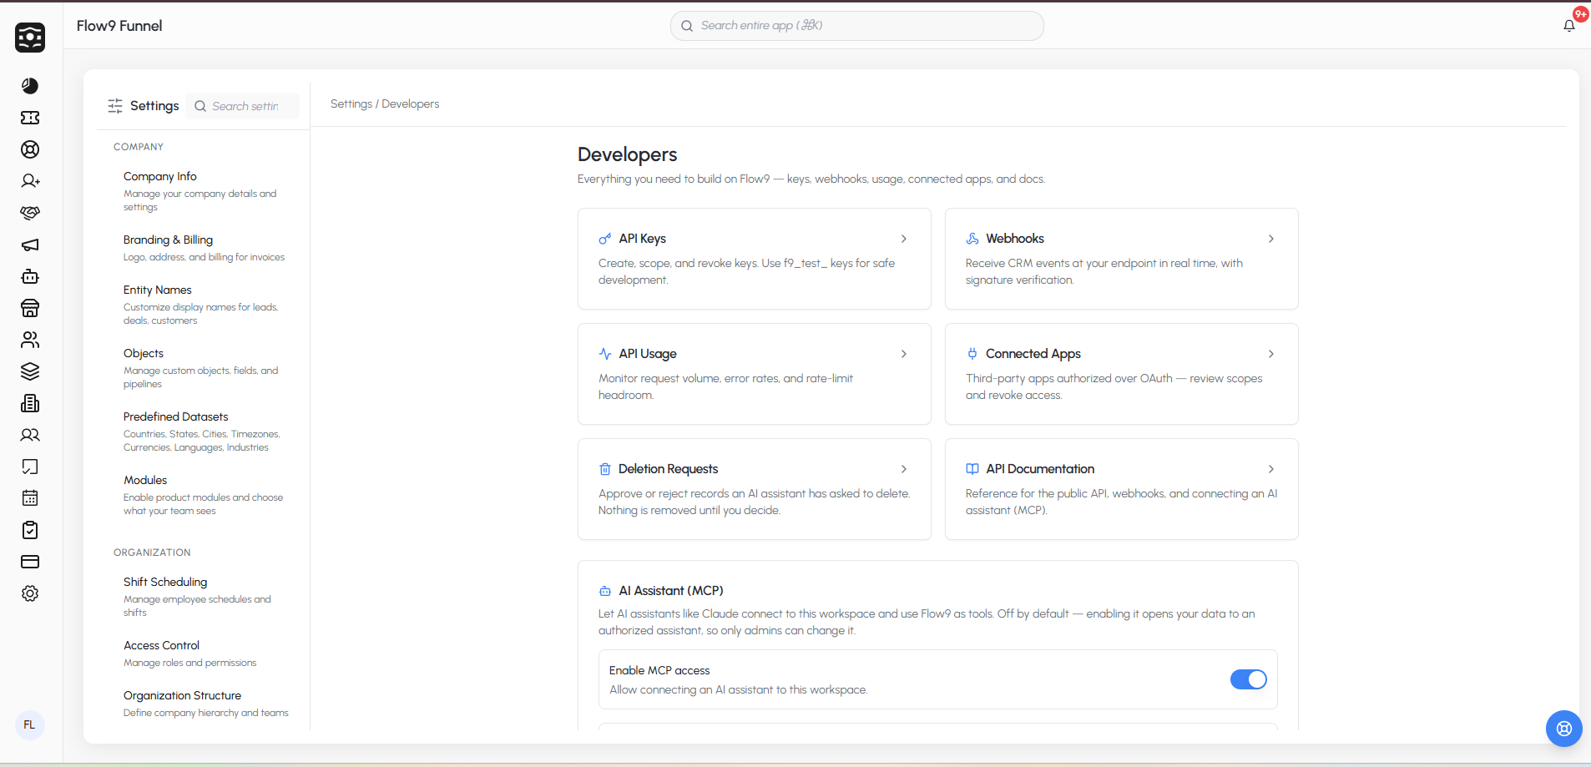This screenshot has width=1591, height=767.
Task: Open the people contacts icon
Action: pyautogui.click(x=30, y=340)
